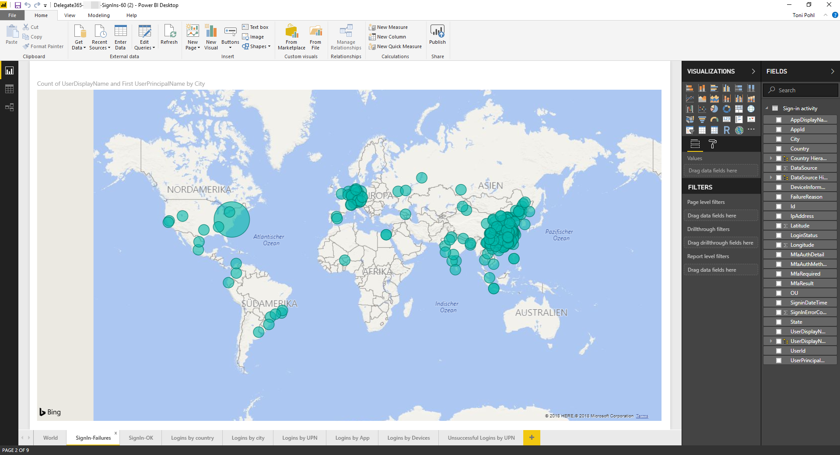The height and width of the screenshot is (455, 840).
Task: Check the City field checkbox
Action: 779,139
